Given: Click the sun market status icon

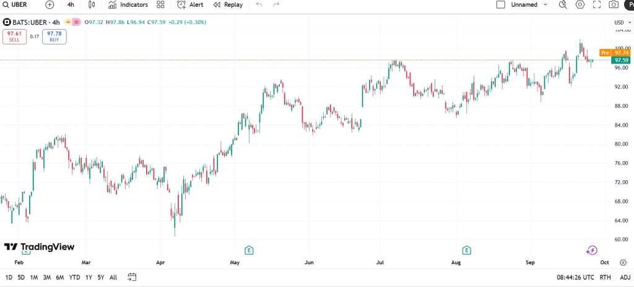Looking at the screenshot, I should tap(68, 22).
